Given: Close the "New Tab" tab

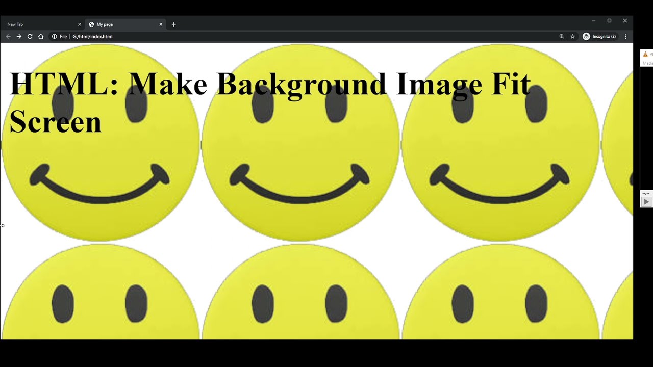Looking at the screenshot, I should 80,24.
